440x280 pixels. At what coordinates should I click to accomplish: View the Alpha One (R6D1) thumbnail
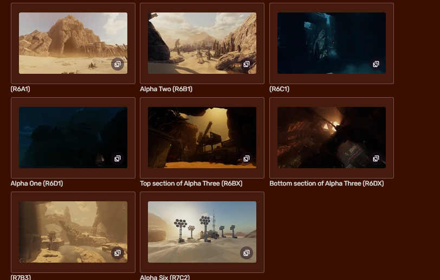pos(73,137)
